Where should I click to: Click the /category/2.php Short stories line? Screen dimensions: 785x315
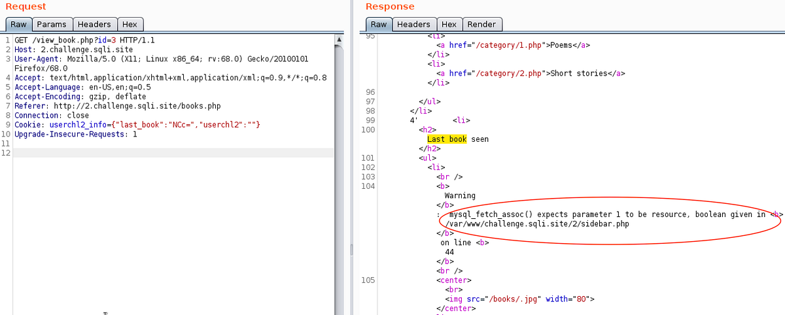(531, 73)
